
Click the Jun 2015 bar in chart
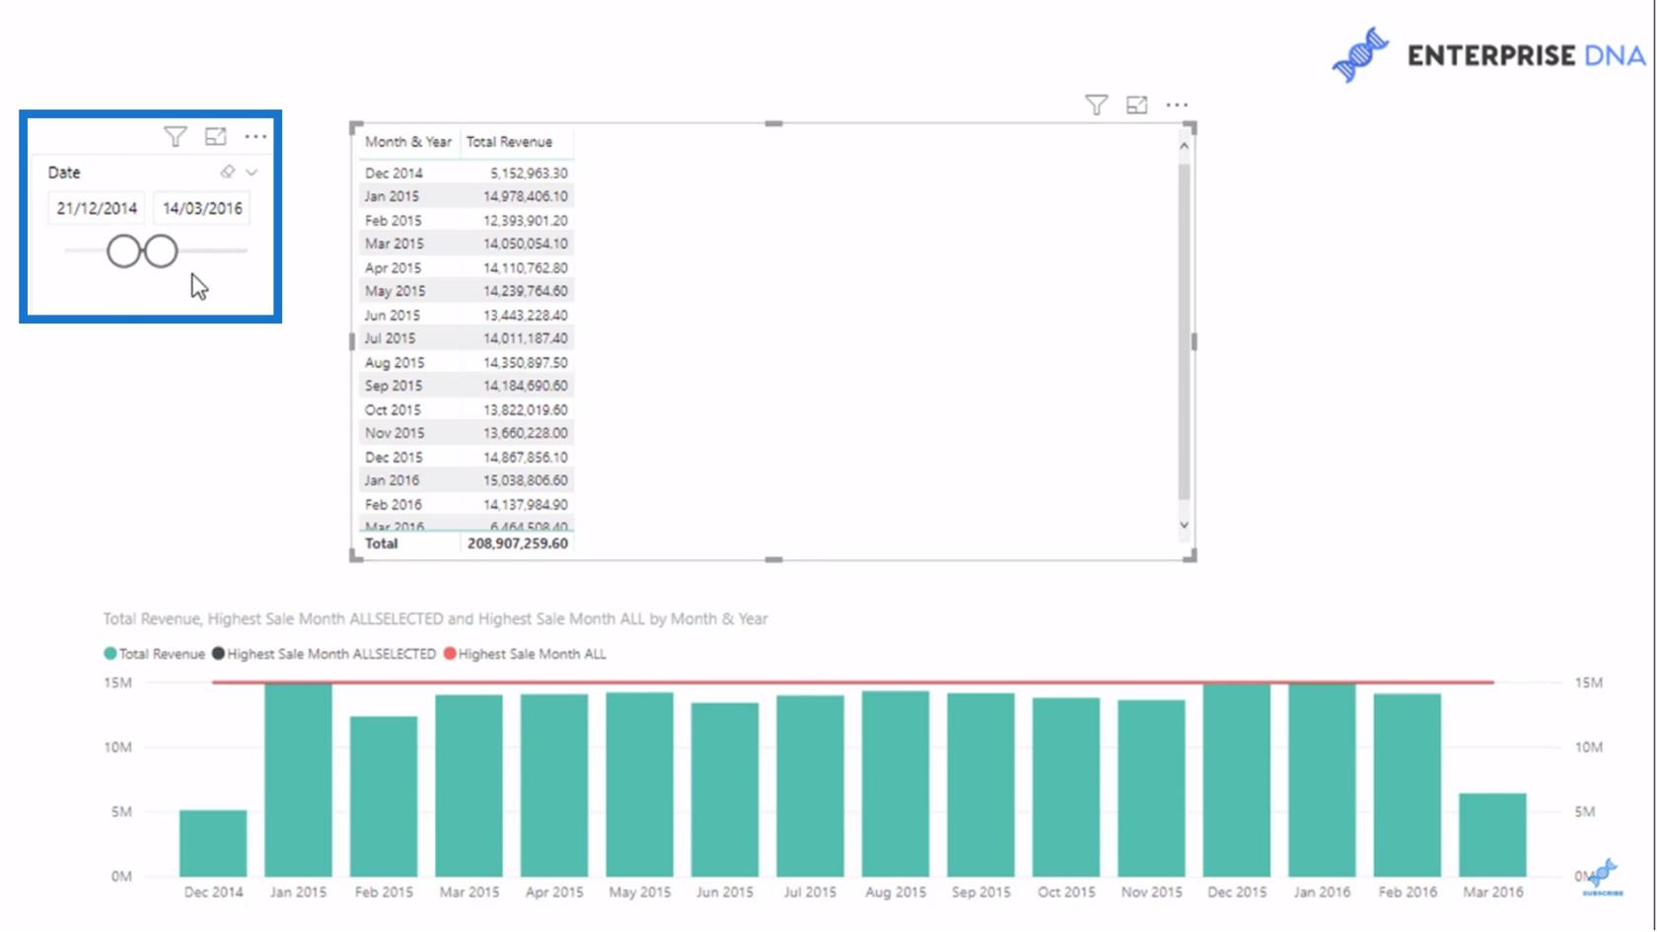click(x=725, y=790)
